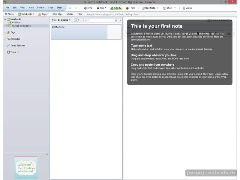Click the Attributes icon in sidebar
The width and height of the screenshot is (240, 180).
[9, 39]
